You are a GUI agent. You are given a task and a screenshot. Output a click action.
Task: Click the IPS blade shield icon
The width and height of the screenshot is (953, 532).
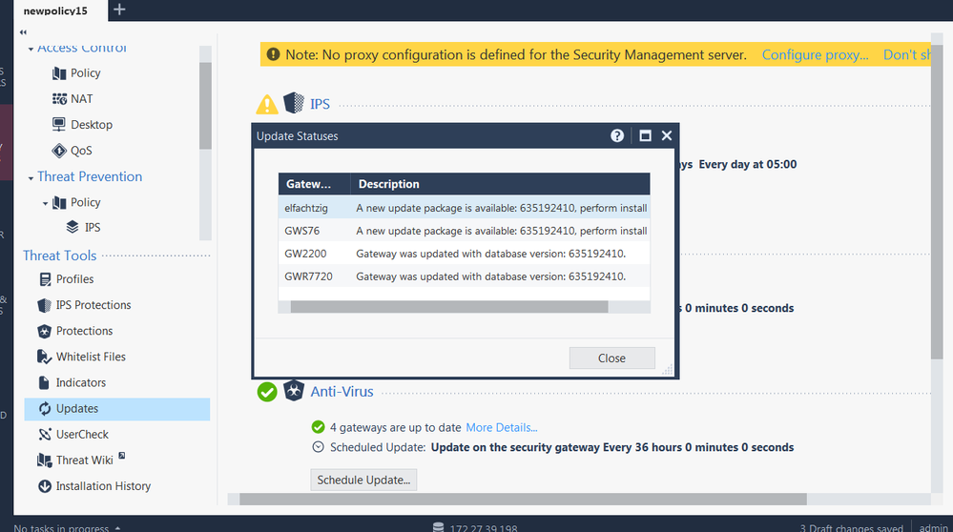tap(294, 103)
